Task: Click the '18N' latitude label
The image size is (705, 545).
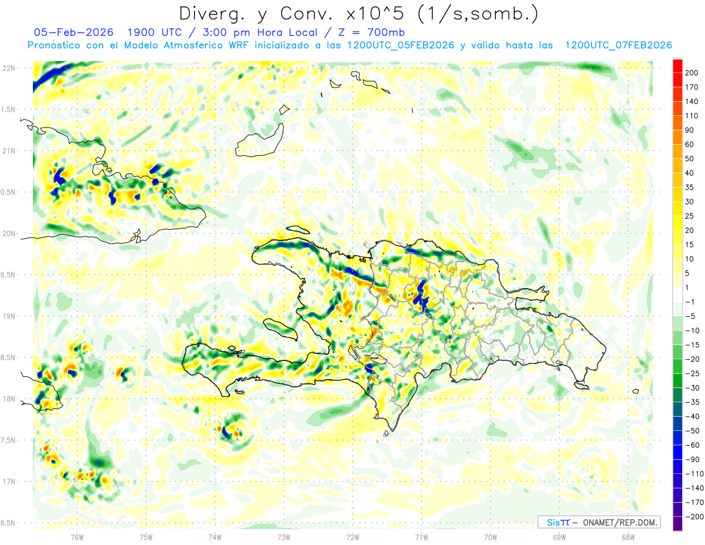Action: (8, 399)
